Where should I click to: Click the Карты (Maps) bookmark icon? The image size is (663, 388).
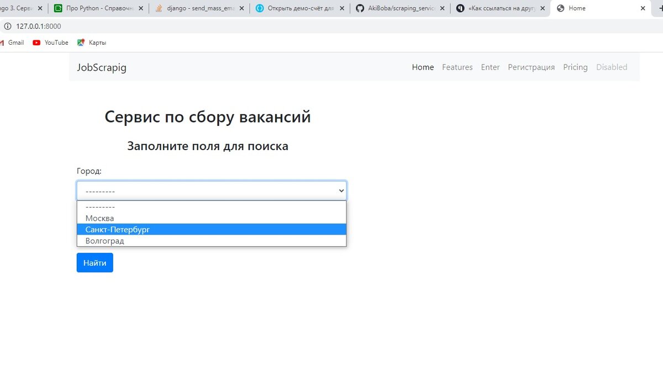[x=80, y=42]
